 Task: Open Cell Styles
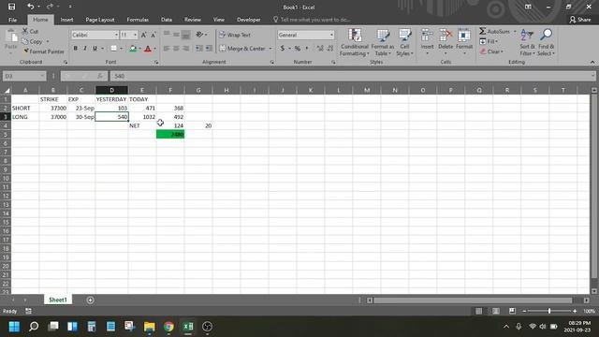click(404, 42)
